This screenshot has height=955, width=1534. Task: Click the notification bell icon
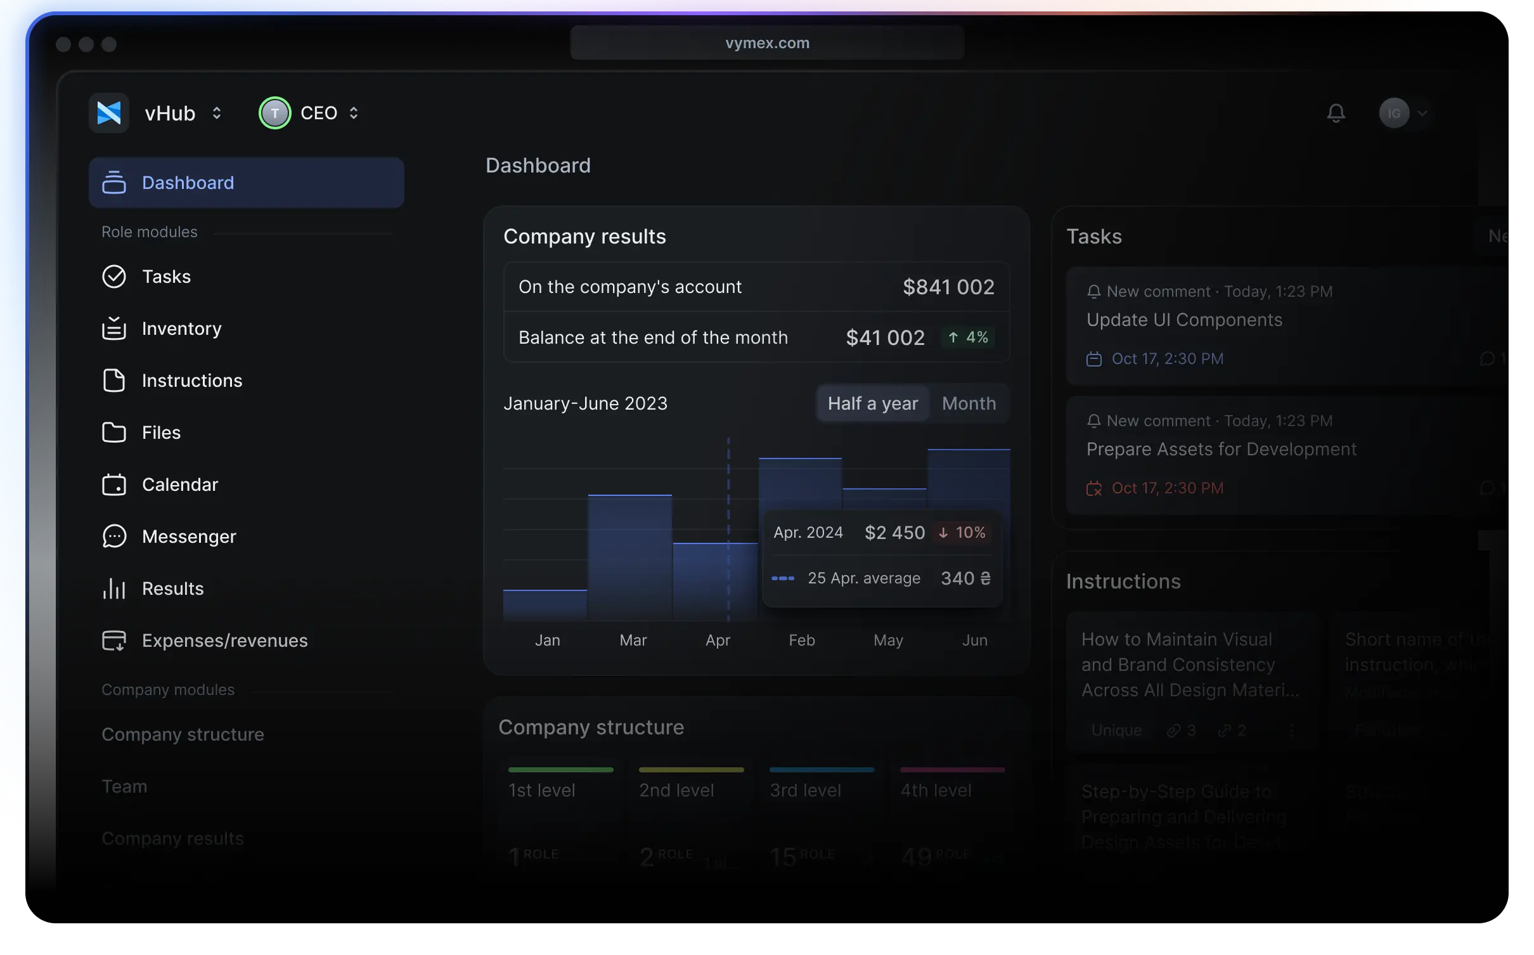pyautogui.click(x=1336, y=113)
